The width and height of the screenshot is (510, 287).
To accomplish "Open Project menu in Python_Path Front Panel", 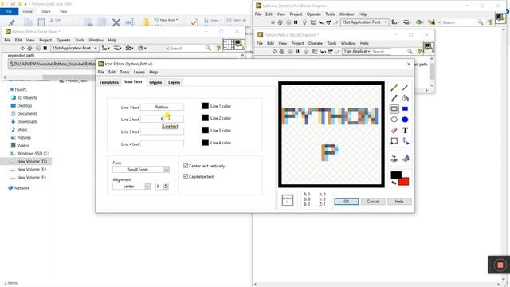I will [45, 40].
